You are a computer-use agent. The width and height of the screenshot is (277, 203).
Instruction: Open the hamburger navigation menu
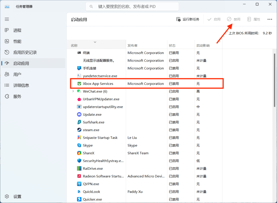point(7,19)
